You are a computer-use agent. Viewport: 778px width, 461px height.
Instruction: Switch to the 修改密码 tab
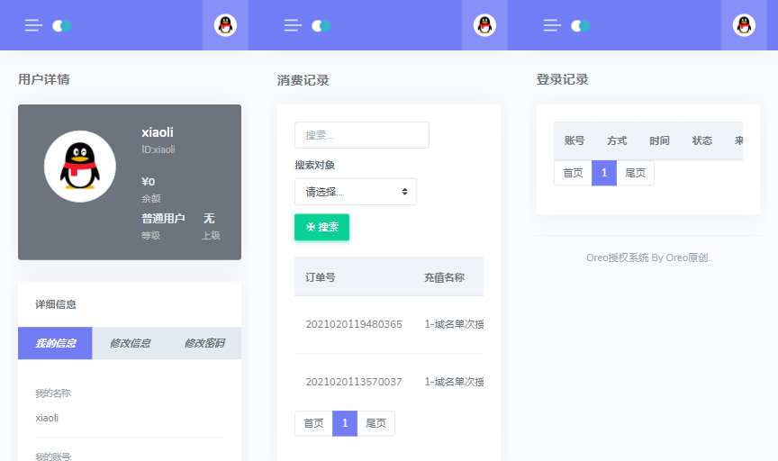pos(204,343)
